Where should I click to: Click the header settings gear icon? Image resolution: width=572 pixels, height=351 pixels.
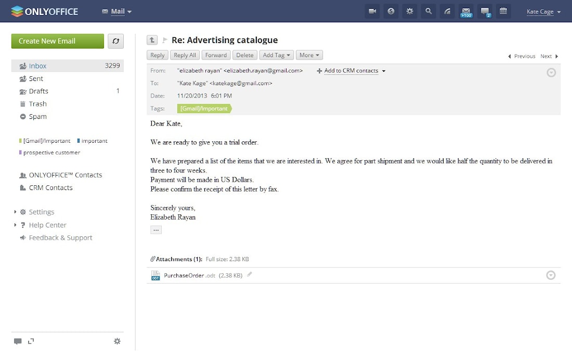click(410, 11)
